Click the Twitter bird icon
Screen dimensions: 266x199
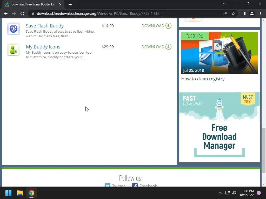tap(107, 185)
